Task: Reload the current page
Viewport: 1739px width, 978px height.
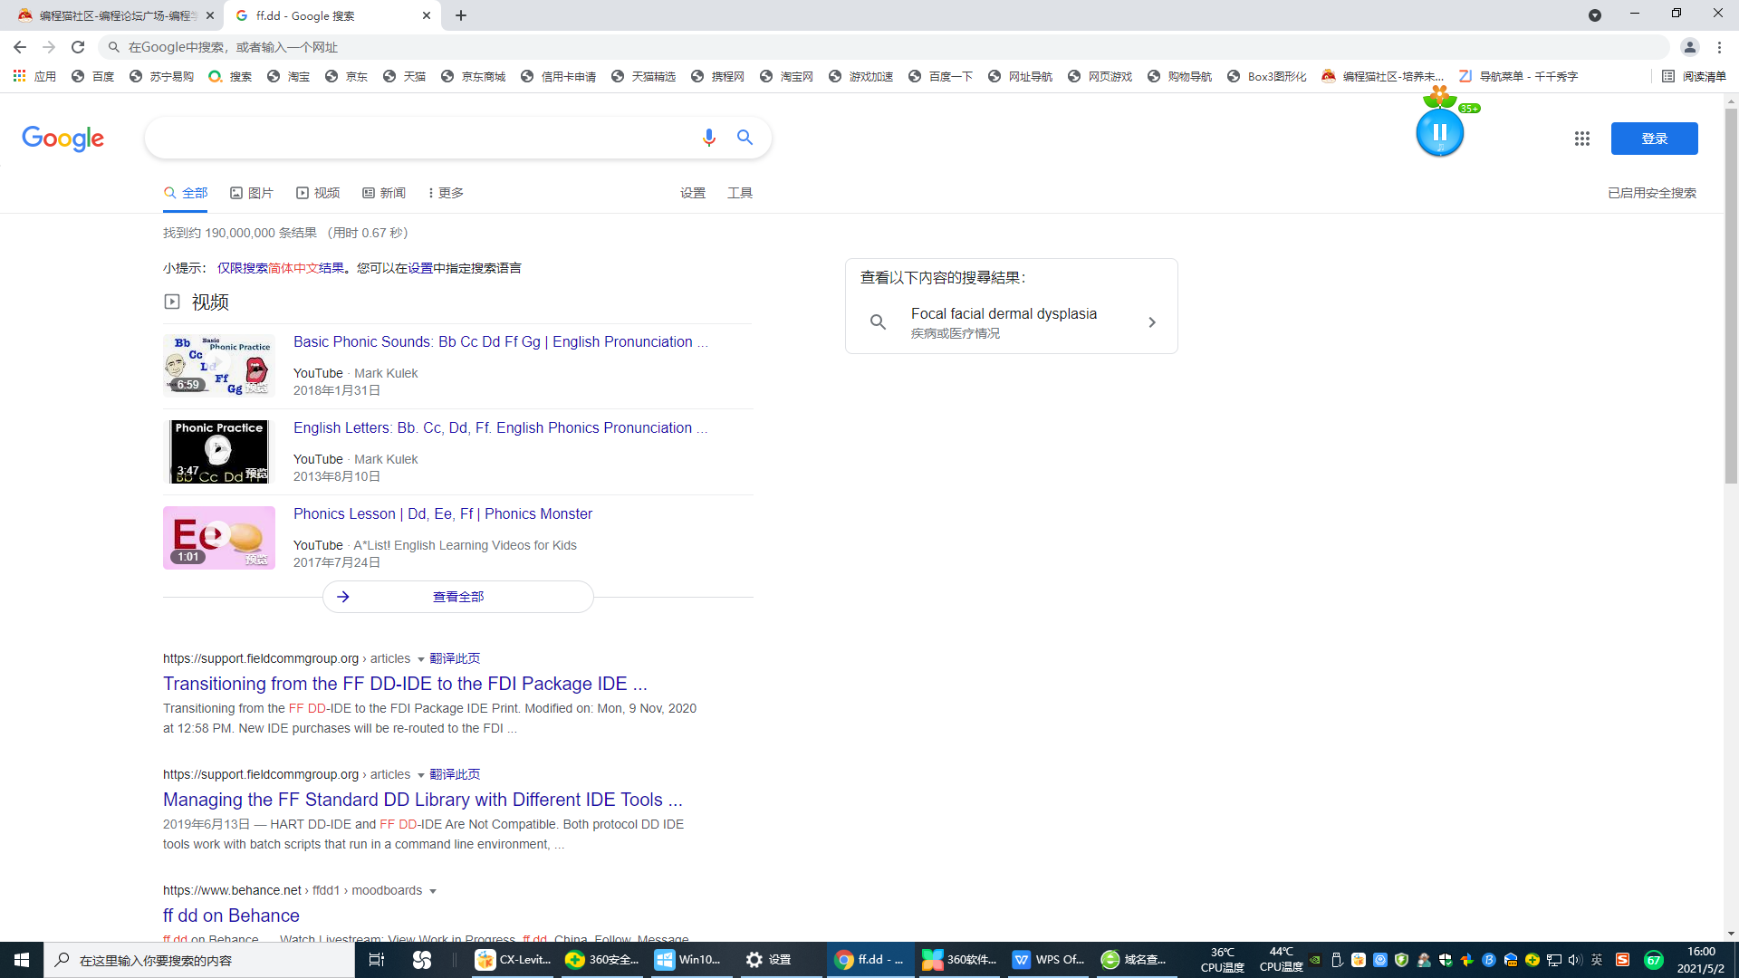Action: [x=78, y=47]
